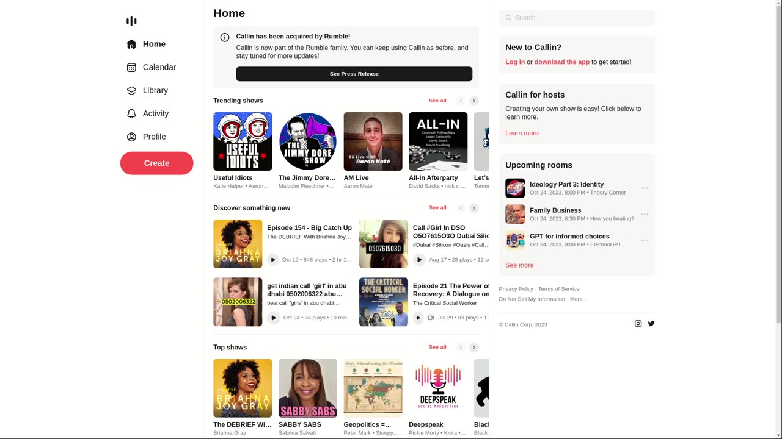Screen dimensions: 782x439
Task: Click the info icon in acquisition banner
Action: [x=225, y=37]
